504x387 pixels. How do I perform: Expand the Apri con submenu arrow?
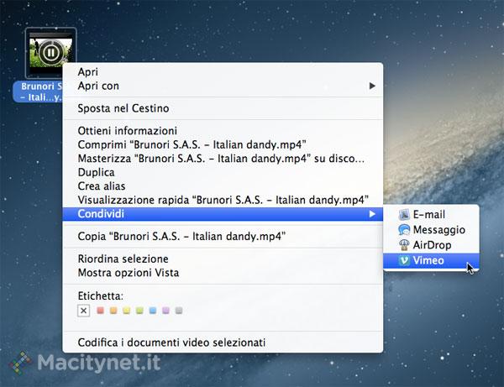372,86
